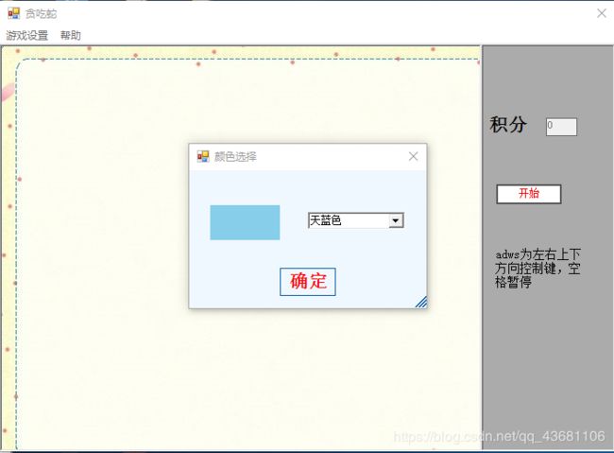Click the adws control instructions text
Image resolution: width=614 pixels, height=453 pixels.
[537, 269]
